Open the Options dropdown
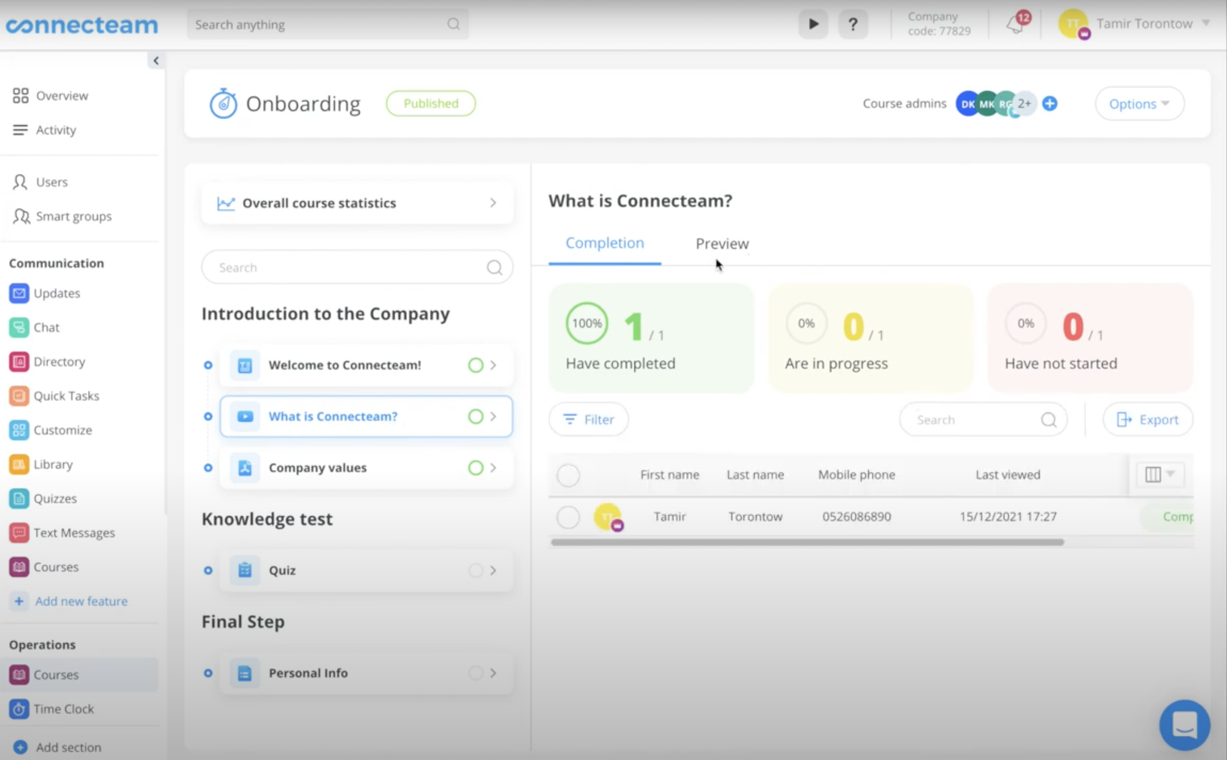1227x760 pixels. click(1139, 104)
